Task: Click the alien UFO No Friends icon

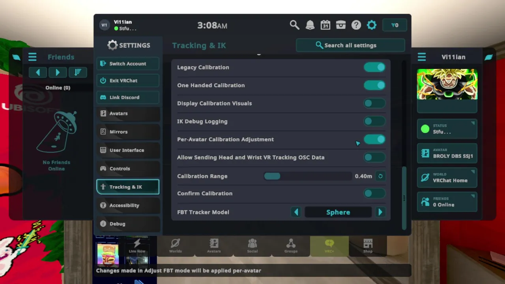Action: (56, 131)
